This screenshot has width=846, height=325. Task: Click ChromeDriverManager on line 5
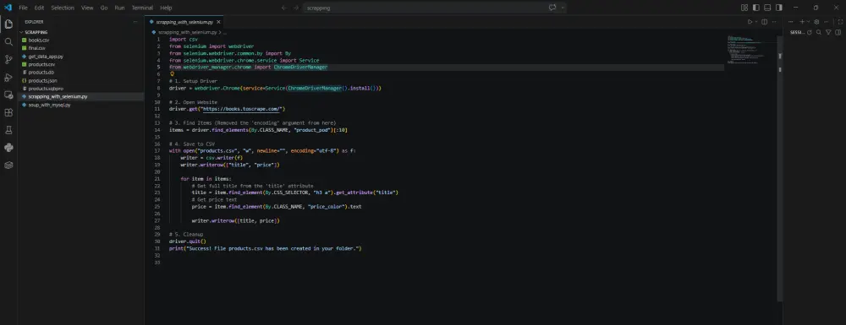[x=300, y=68]
